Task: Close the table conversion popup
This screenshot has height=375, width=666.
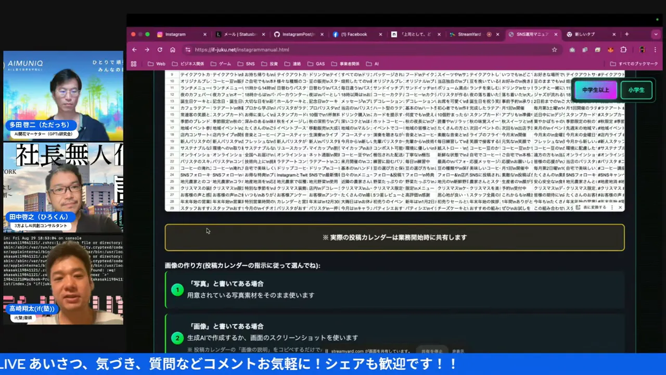Action: [x=620, y=207]
